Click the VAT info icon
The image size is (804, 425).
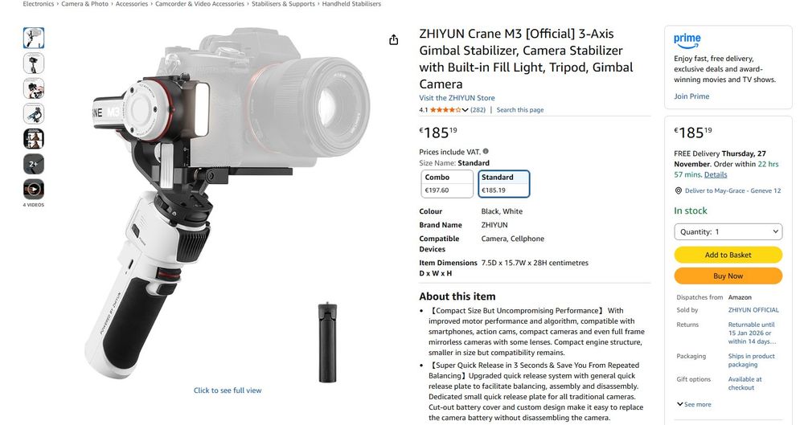click(x=486, y=151)
